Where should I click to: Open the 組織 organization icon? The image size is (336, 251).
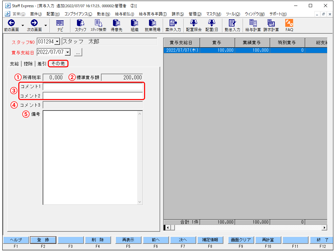point(134,23)
